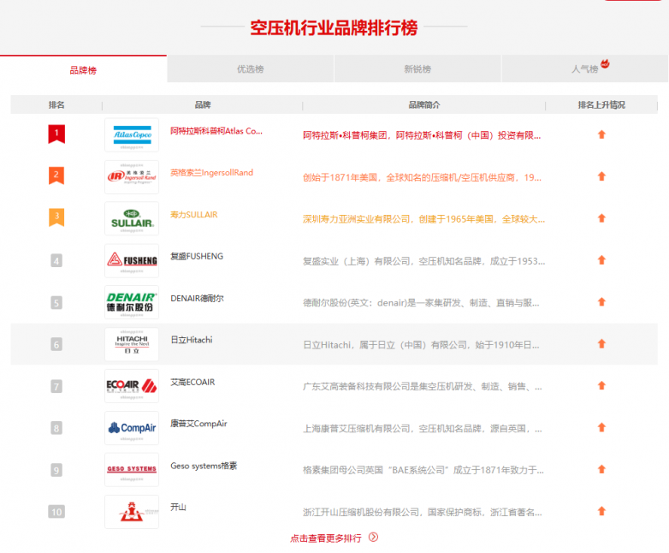Click the rank 7 gray badge
The width and height of the screenshot is (669, 553).
pyautogui.click(x=56, y=386)
